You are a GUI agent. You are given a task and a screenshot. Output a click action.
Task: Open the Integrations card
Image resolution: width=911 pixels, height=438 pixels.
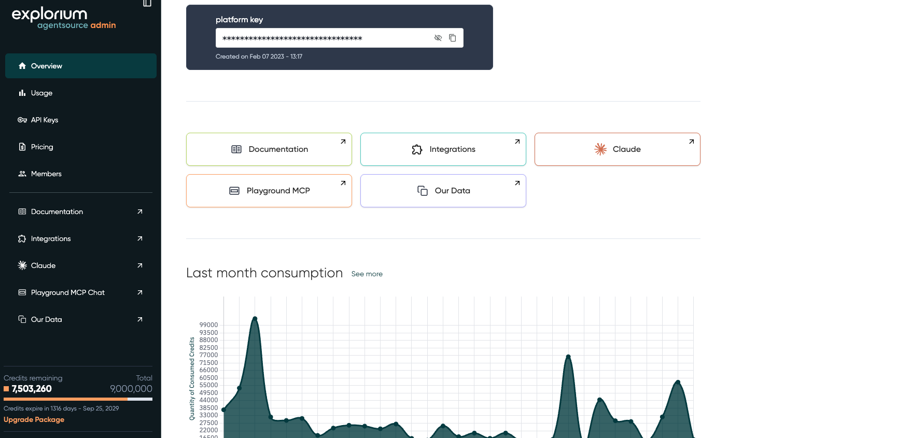pos(443,149)
